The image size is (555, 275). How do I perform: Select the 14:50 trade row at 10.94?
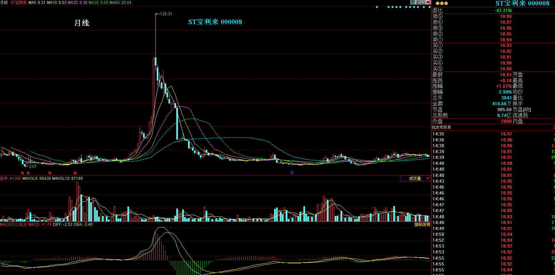tap(493, 234)
